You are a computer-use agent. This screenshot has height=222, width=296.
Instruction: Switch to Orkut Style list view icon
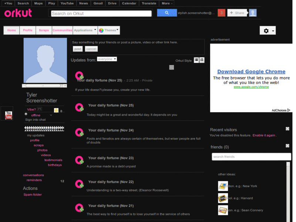tap(202, 60)
